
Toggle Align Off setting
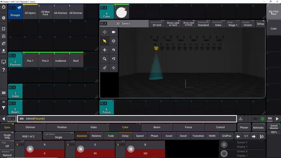pyautogui.click(x=7, y=145)
